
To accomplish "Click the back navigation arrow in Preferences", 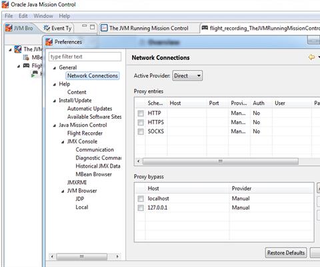I will (x=311, y=57).
